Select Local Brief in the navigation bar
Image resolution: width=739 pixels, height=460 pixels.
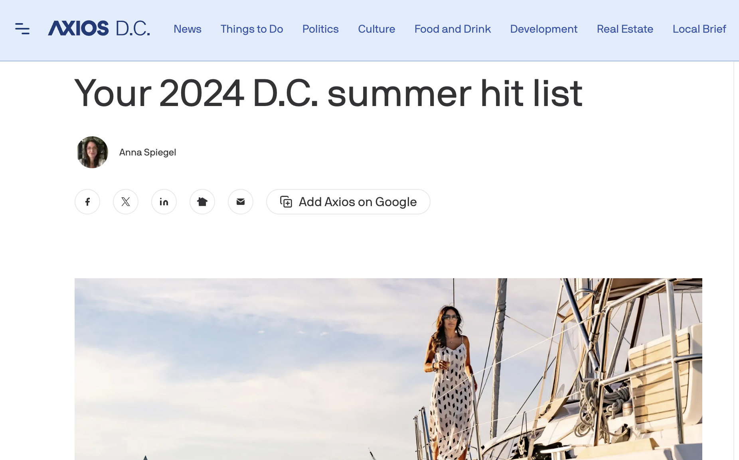point(699,29)
